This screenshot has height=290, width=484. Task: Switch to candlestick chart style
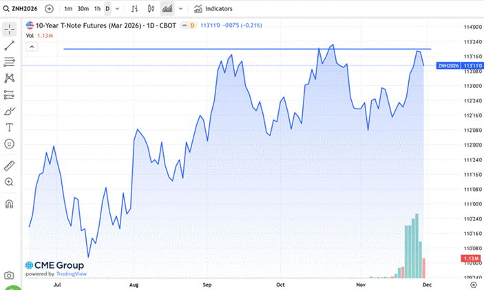point(151,9)
